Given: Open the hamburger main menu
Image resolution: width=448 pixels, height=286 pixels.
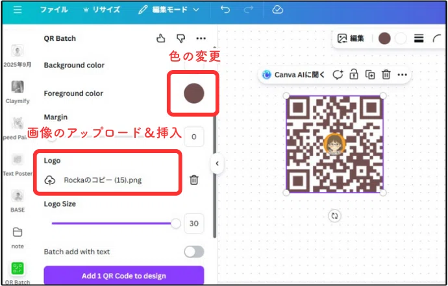Looking at the screenshot, I should coord(18,10).
